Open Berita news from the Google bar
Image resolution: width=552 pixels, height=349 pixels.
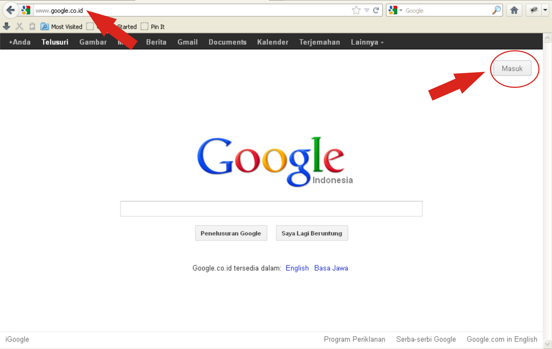(156, 42)
